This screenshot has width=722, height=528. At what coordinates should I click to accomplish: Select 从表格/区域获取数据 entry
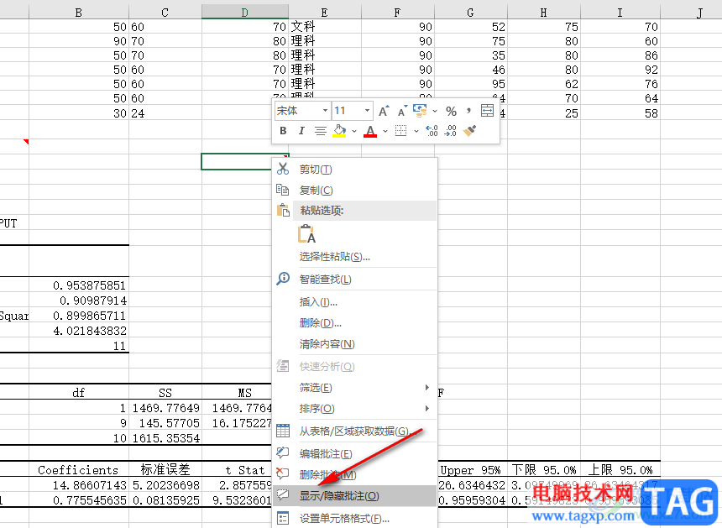pos(354,431)
